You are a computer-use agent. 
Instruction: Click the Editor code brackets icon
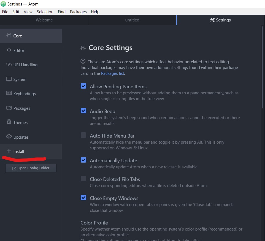9,50
